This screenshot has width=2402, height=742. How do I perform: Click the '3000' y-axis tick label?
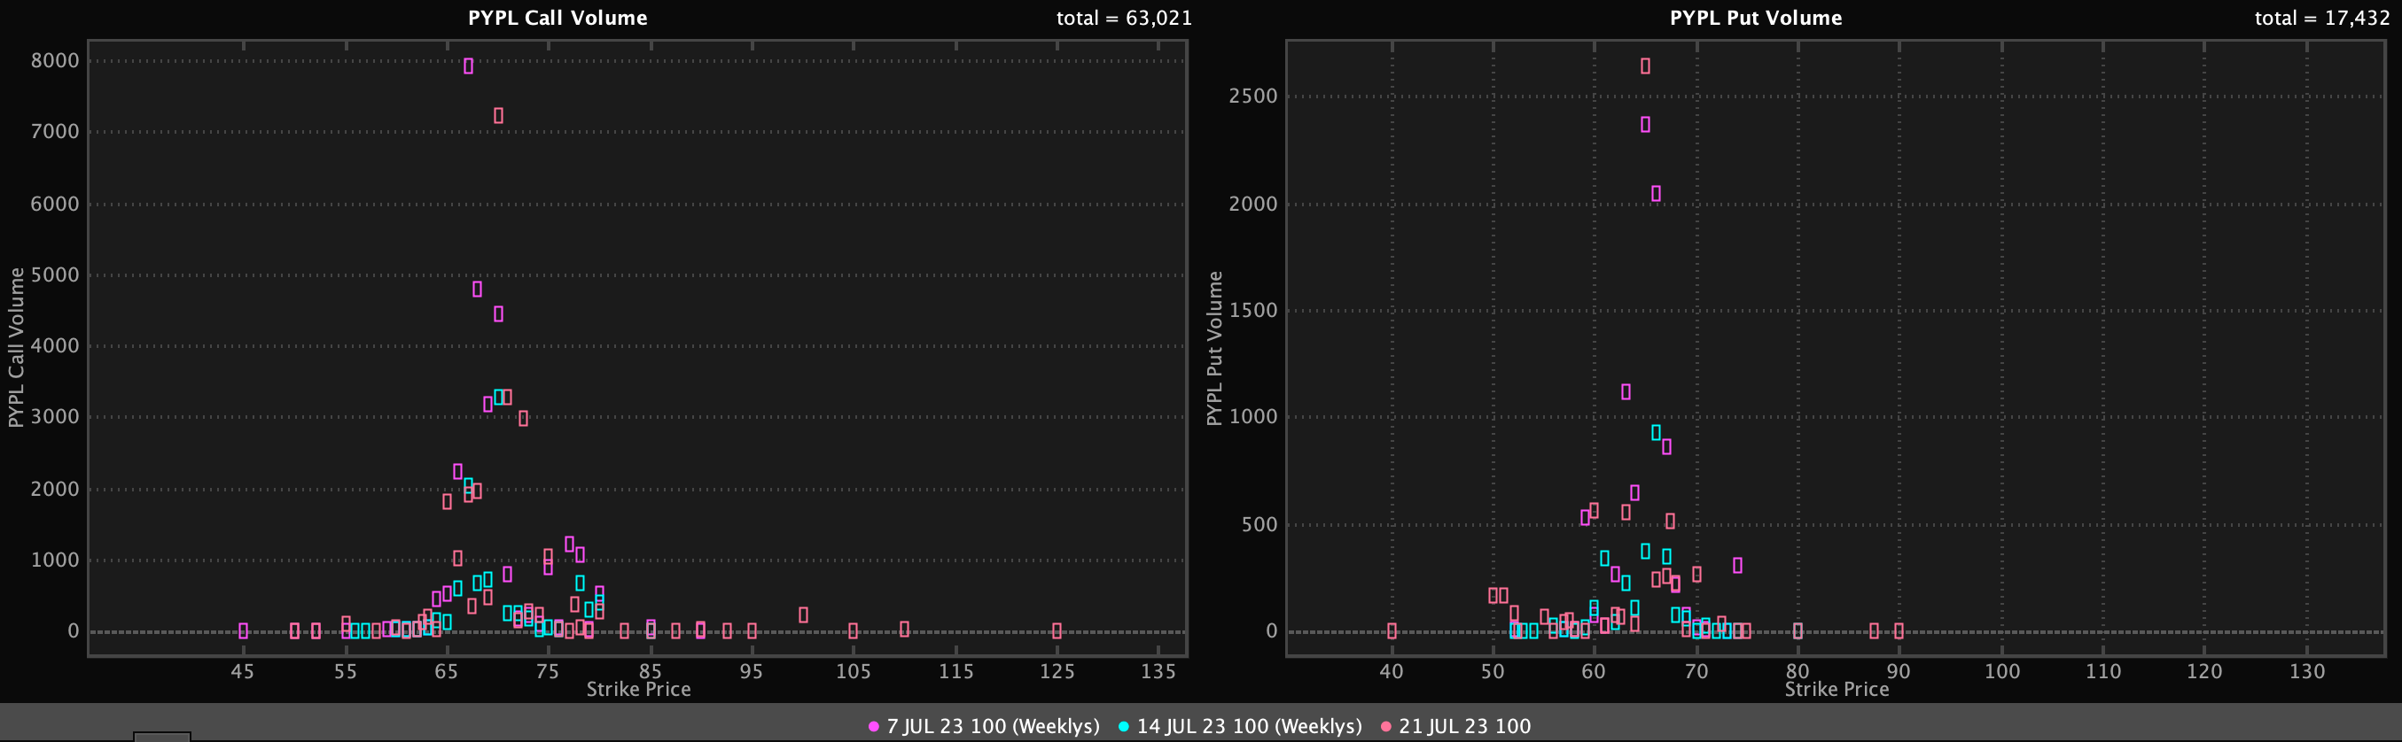pos(55,416)
